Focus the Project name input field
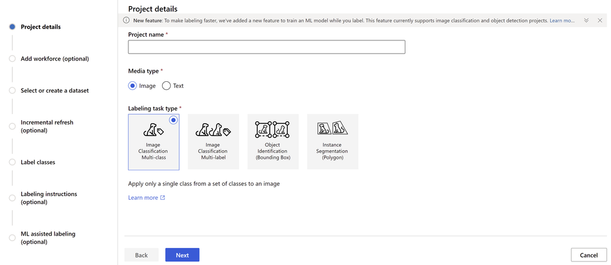 (267, 47)
